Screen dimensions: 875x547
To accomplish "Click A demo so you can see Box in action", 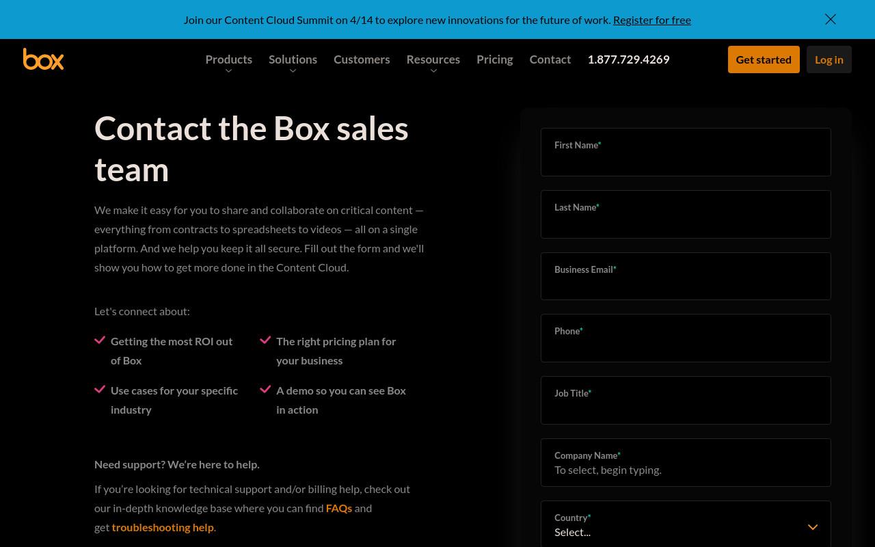I will click(x=341, y=400).
